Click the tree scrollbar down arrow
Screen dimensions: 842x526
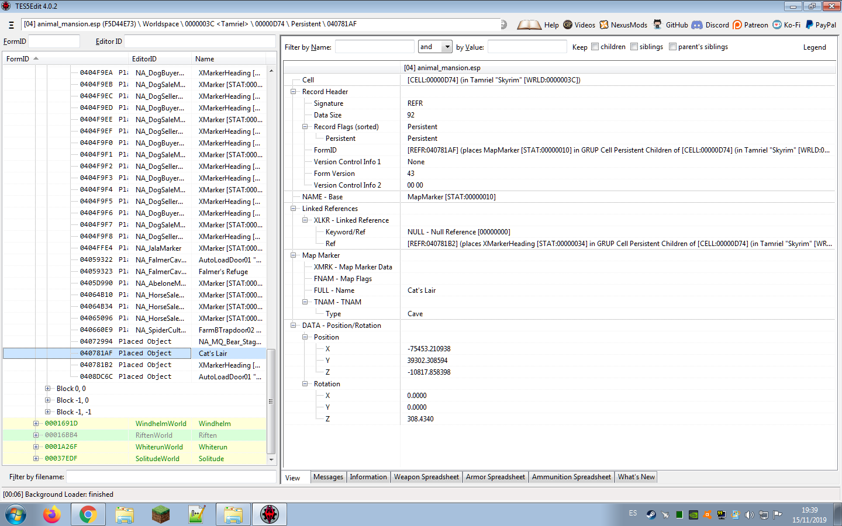[x=271, y=459]
